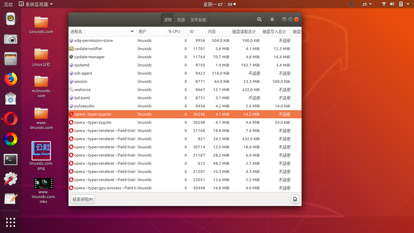Select the xdg-permission-store process row
The width and height of the screenshot is (414, 233).
(185, 40)
